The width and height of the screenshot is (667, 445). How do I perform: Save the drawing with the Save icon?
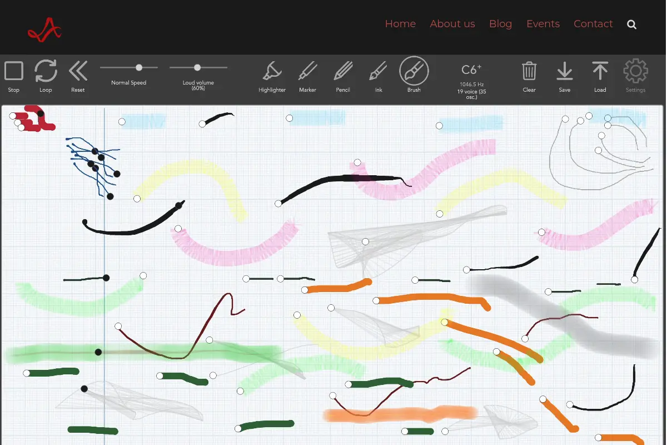click(565, 71)
